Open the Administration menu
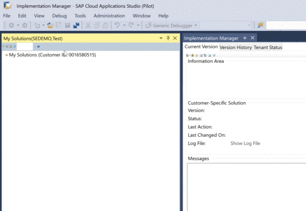Screen dimensions: 306x211 click(x=109, y=16)
